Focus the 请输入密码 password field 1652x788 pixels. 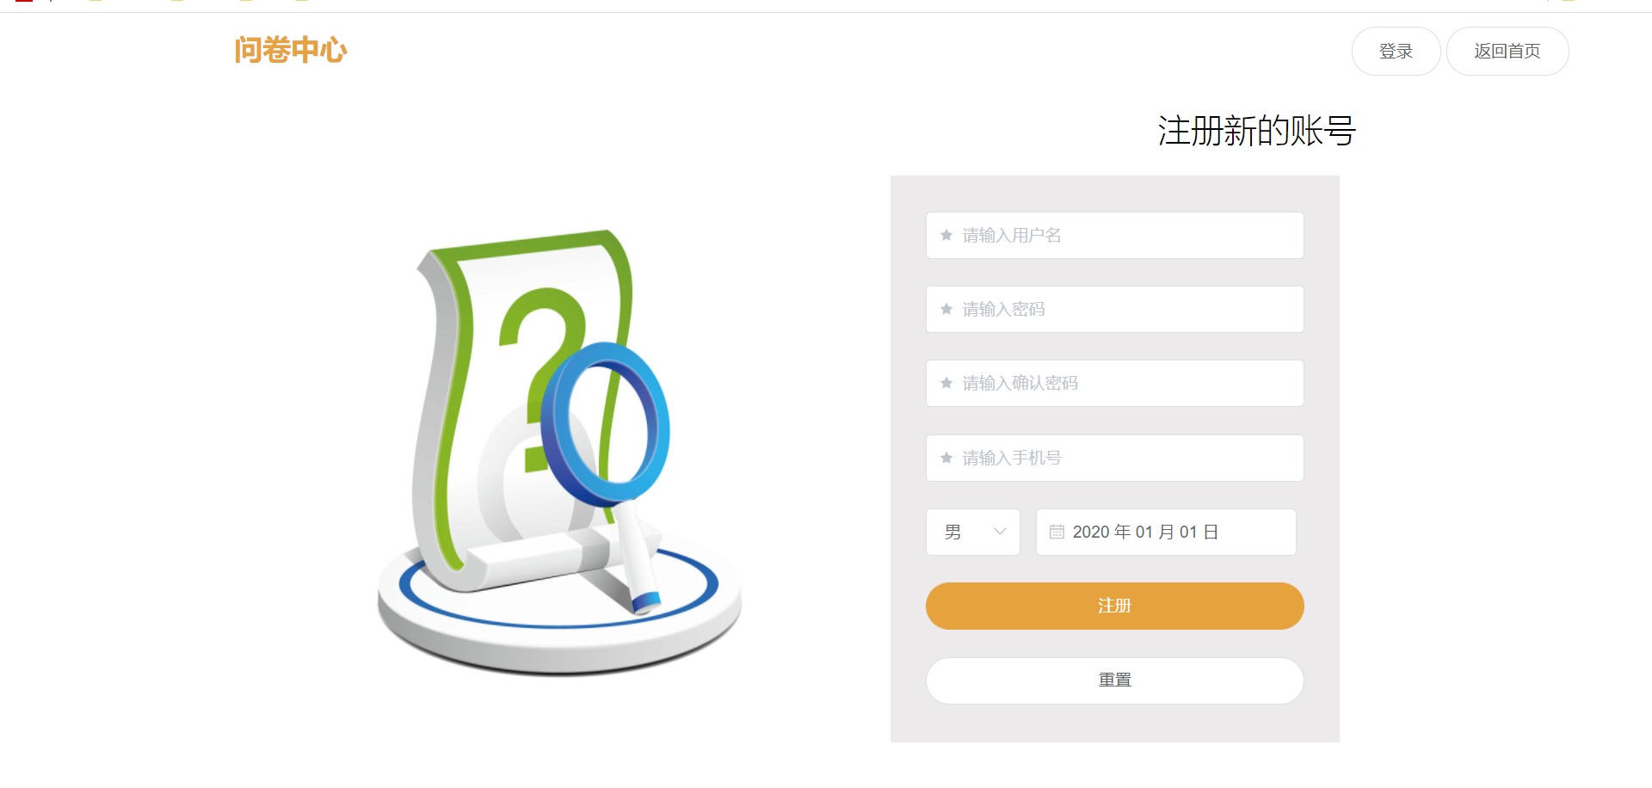(1115, 309)
